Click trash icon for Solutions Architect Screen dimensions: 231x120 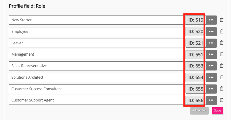point(222,77)
